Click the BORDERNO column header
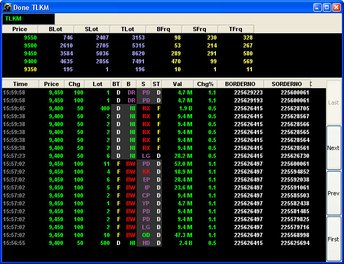Screen dimensions: 344x264 pyautogui.click(x=240, y=84)
